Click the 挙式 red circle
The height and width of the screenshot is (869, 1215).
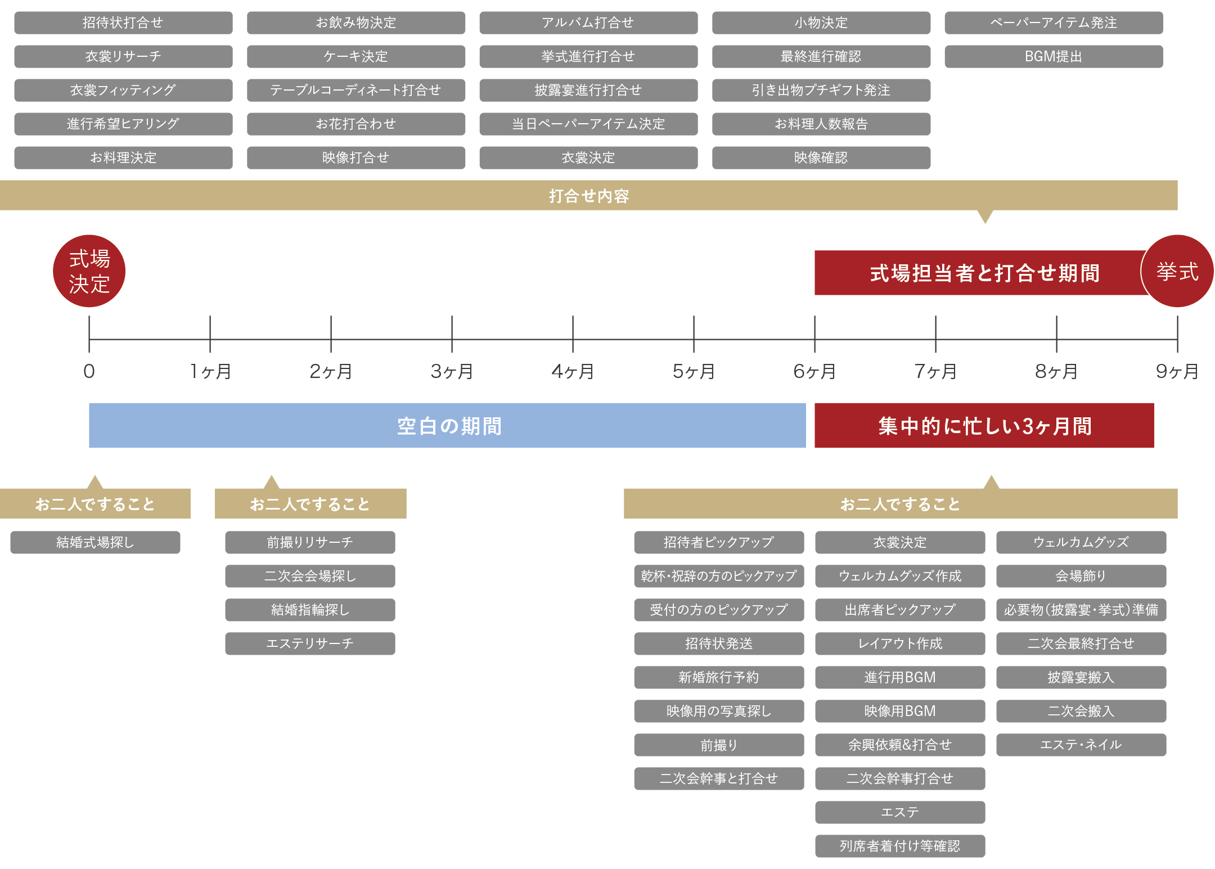pos(1177,271)
